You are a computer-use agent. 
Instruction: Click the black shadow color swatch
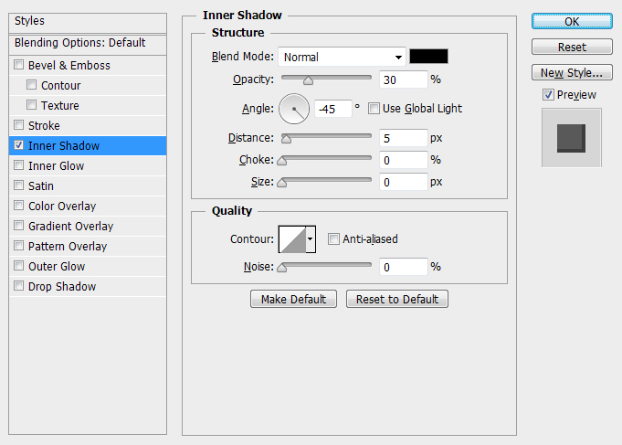[x=428, y=57]
